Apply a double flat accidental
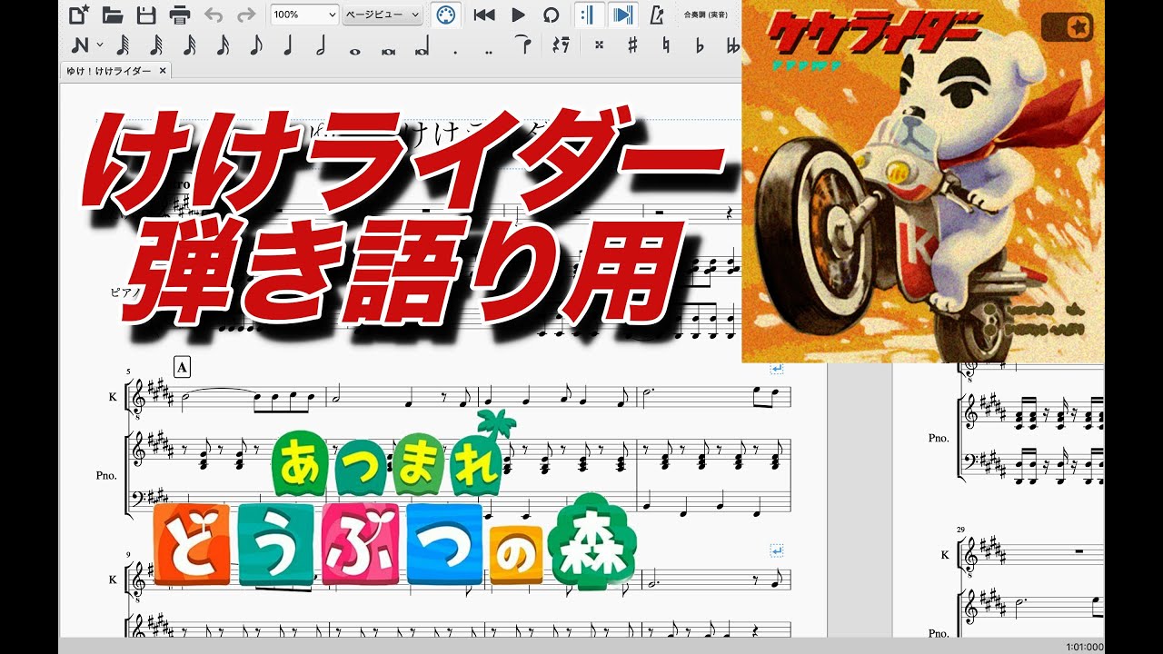The height and width of the screenshot is (654, 1163). (732, 45)
